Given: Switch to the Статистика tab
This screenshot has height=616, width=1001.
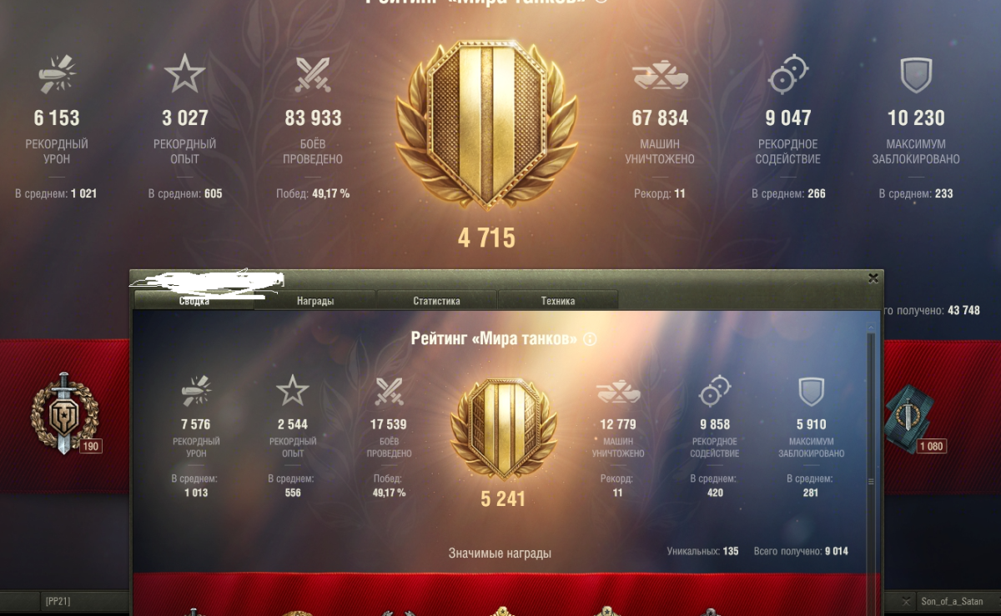Looking at the screenshot, I should click(436, 301).
